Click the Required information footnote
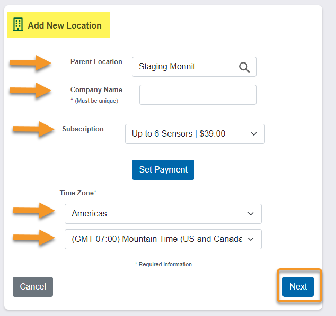Image resolution: width=336 pixels, height=316 pixels. click(163, 264)
